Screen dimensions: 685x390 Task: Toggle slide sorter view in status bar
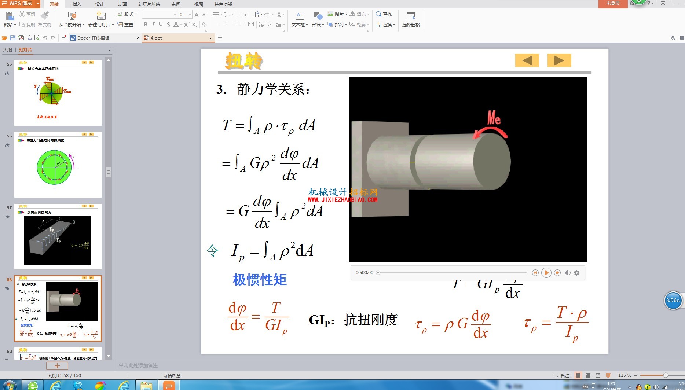tap(588, 375)
